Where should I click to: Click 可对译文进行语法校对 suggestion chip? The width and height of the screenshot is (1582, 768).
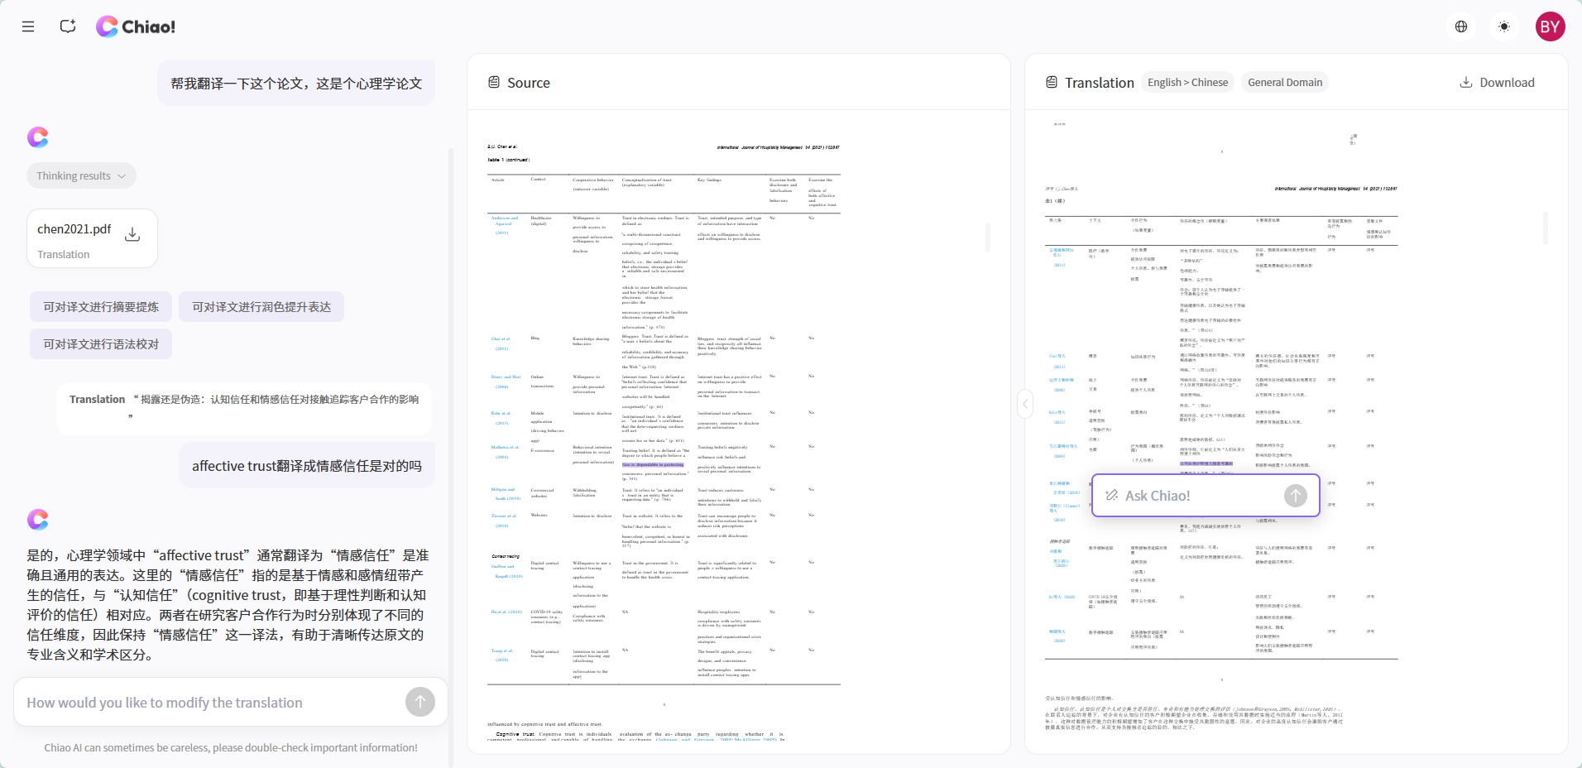(101, 344)
